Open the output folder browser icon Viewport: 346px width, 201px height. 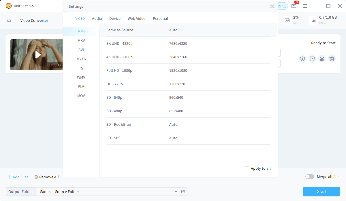[x=183, y=192]
